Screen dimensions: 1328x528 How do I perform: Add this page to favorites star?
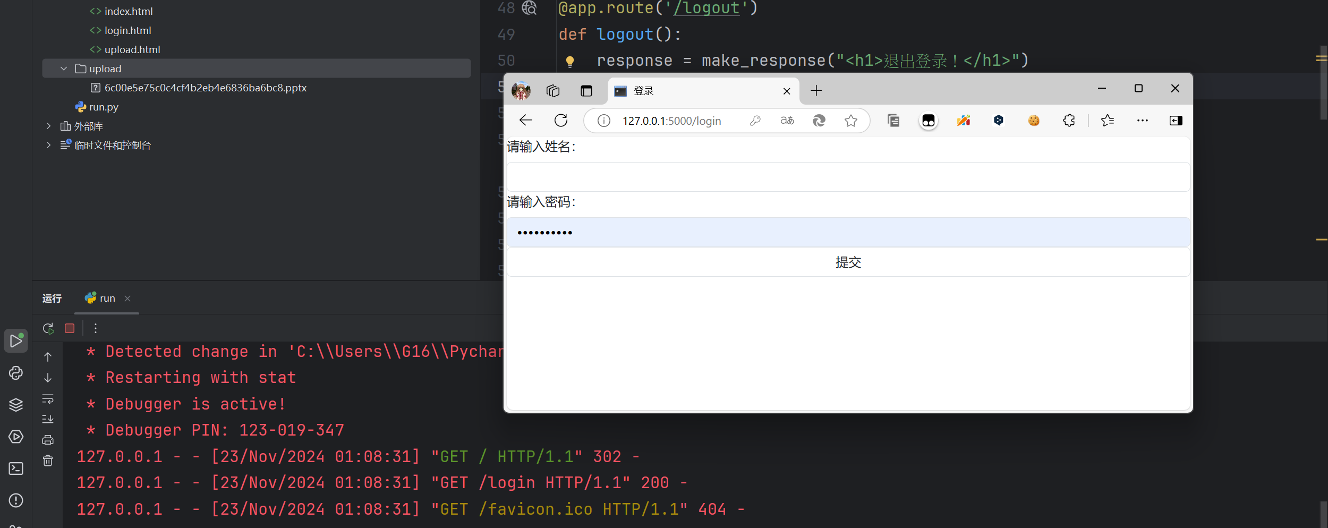click(851, 121)
